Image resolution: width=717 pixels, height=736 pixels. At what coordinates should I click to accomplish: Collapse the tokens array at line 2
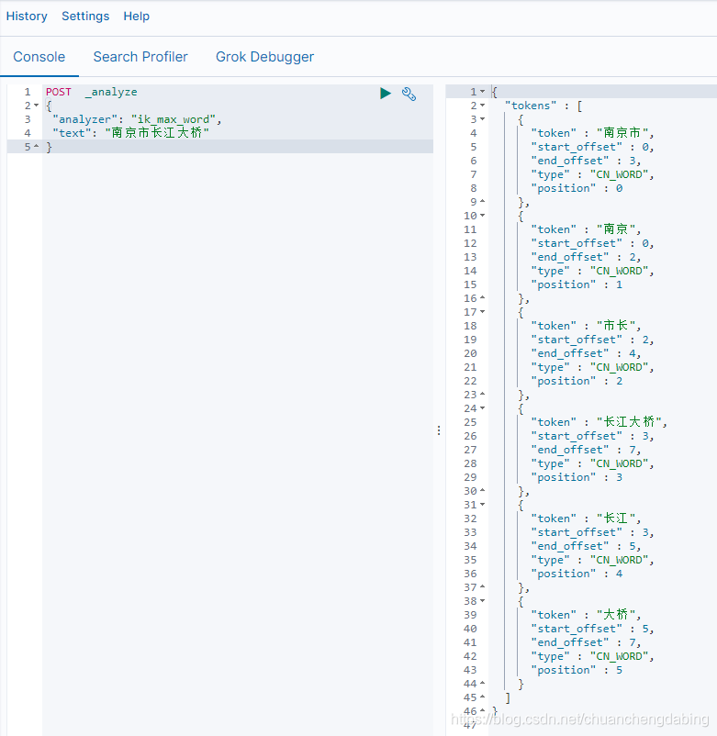(x=482, y=106)
